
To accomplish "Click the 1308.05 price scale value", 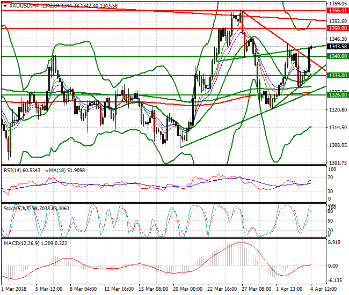I will click(x=338, y=145).
